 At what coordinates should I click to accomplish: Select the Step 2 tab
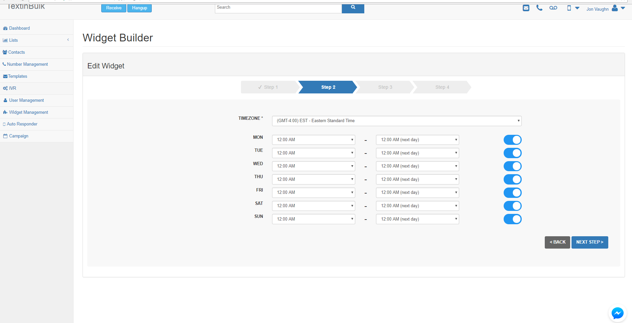coord(328,87)
